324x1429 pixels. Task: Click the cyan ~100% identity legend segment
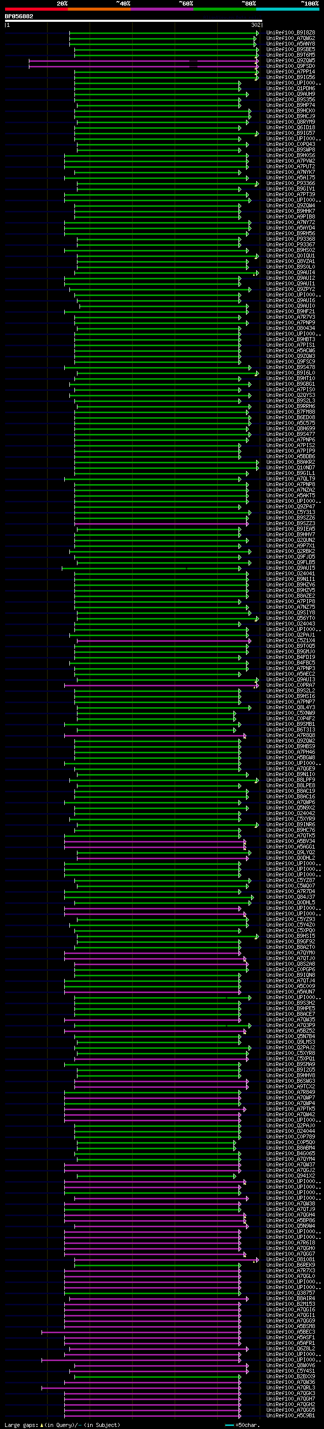pos(287,9)
